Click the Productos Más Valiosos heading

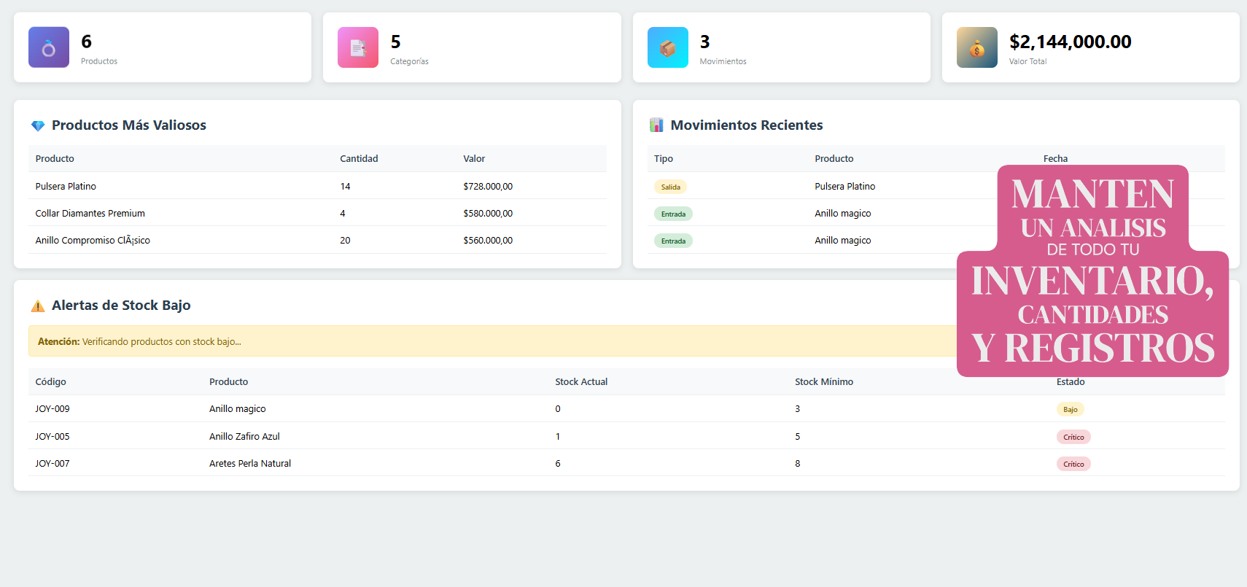point(129,125)
